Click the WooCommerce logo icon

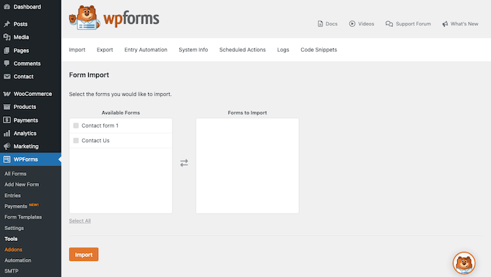7,94
